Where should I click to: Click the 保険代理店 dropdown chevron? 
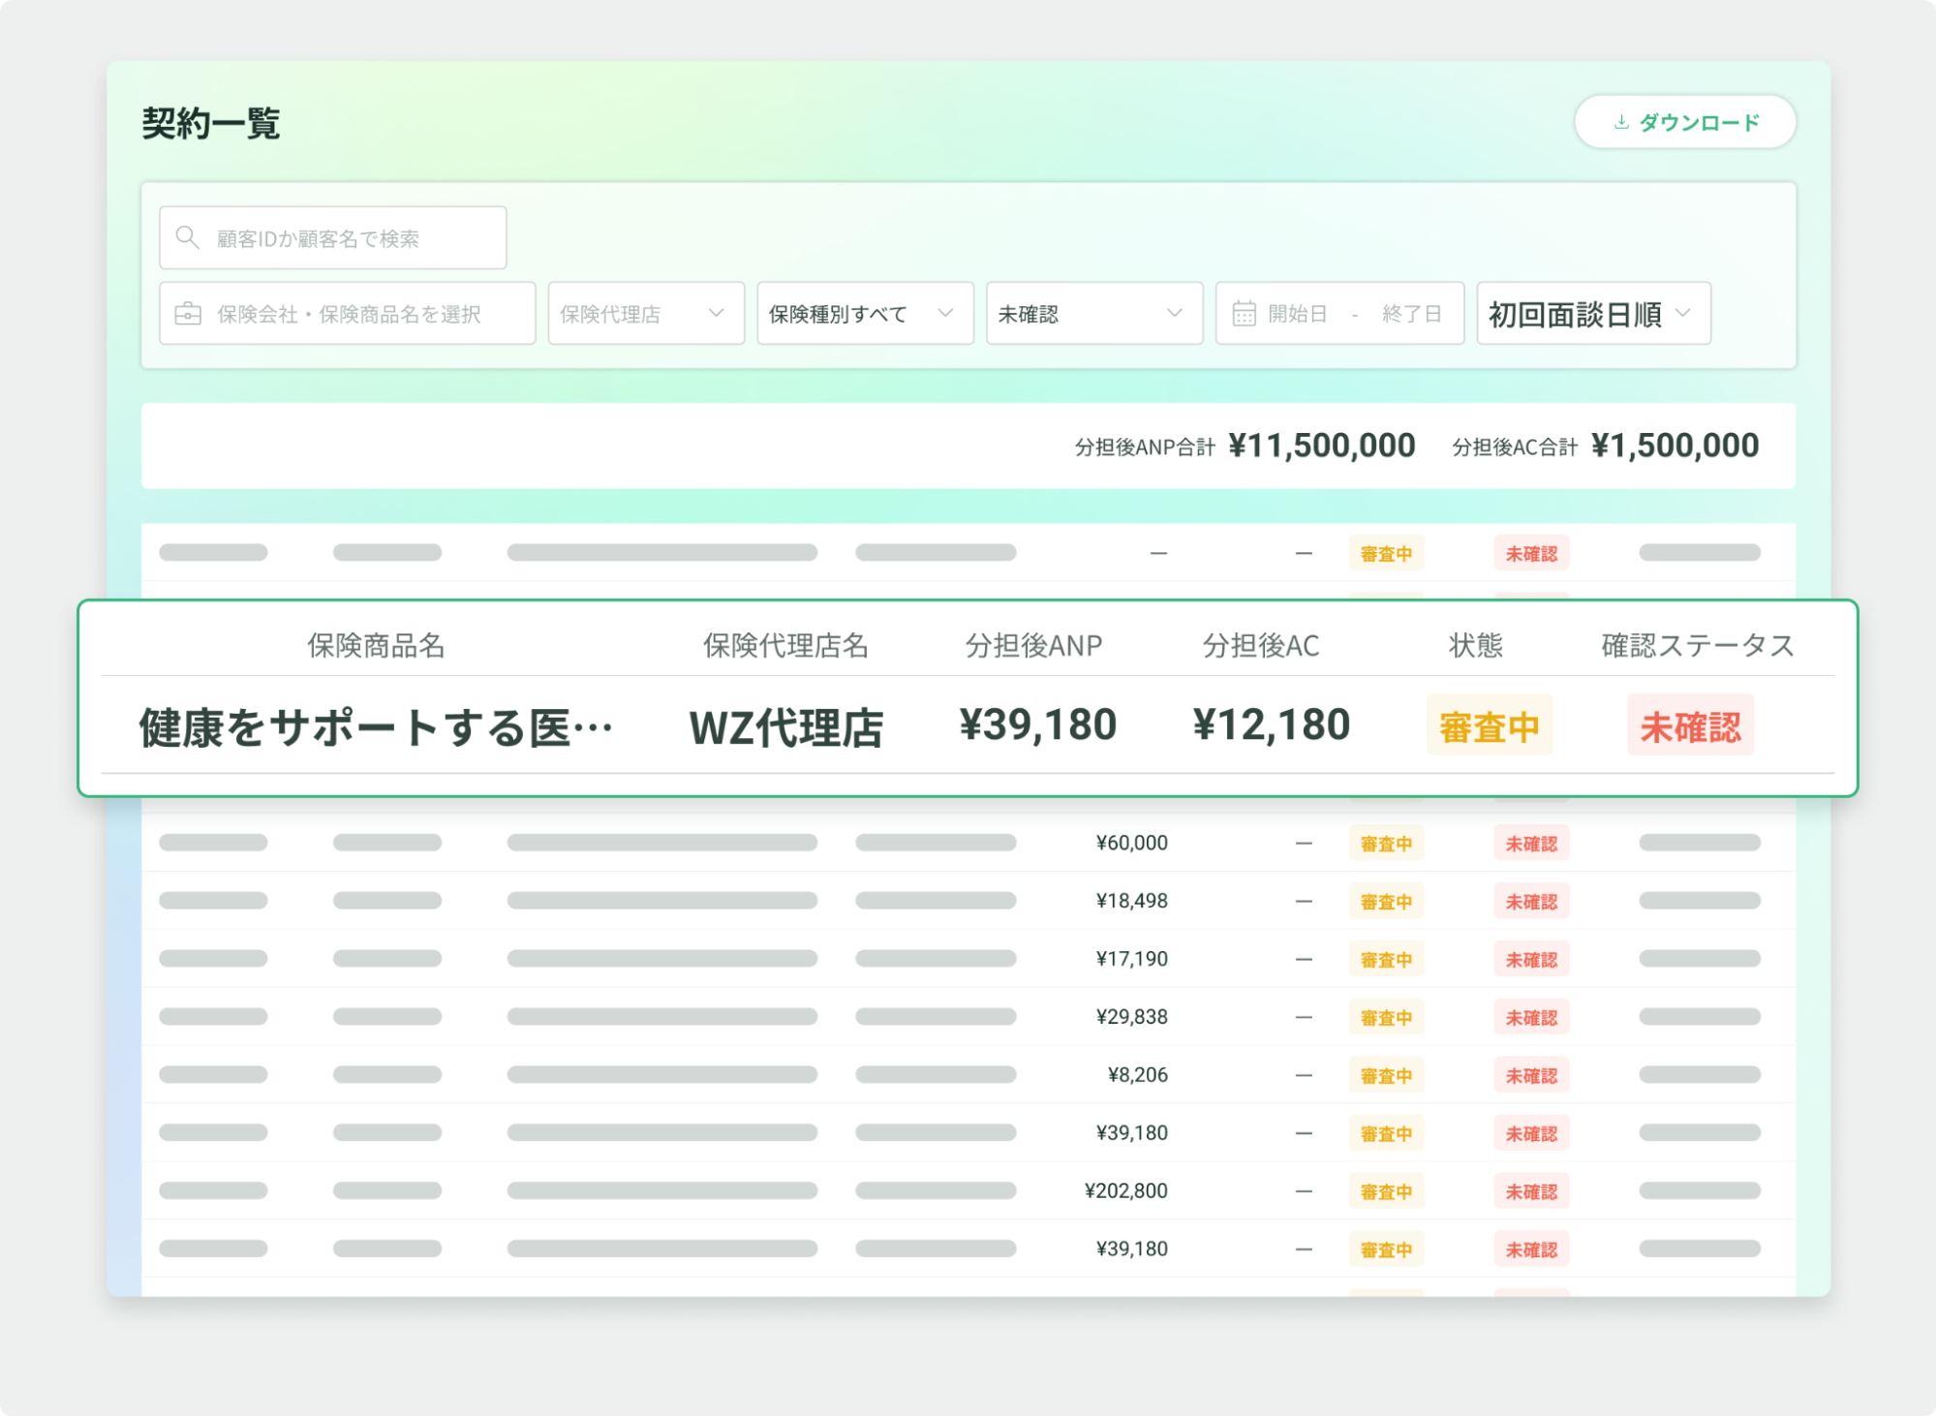coord(716,313)
